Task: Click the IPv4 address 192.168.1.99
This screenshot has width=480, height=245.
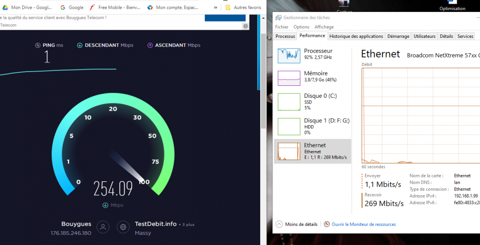Action: click(x=466, y=196)
